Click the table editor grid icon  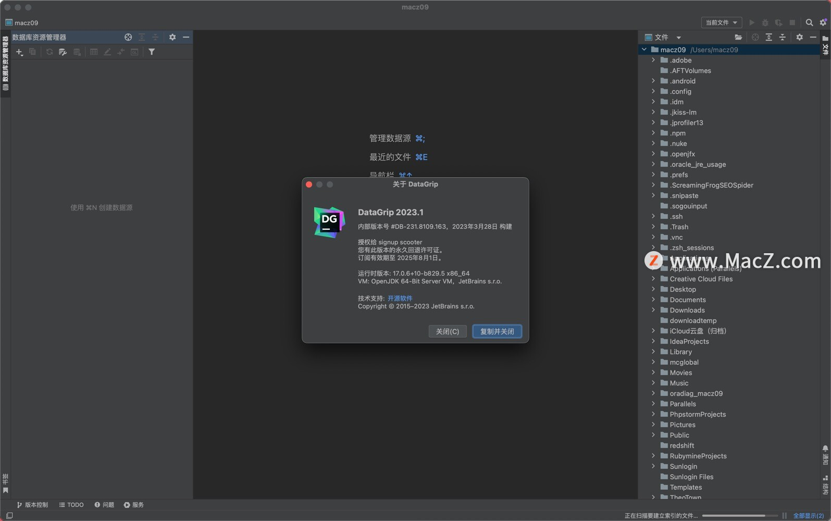pos(94,52)
